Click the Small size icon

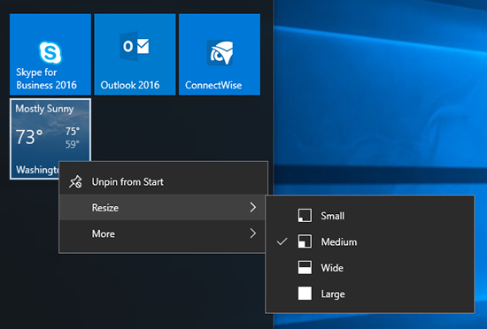(x=305, y=216)
